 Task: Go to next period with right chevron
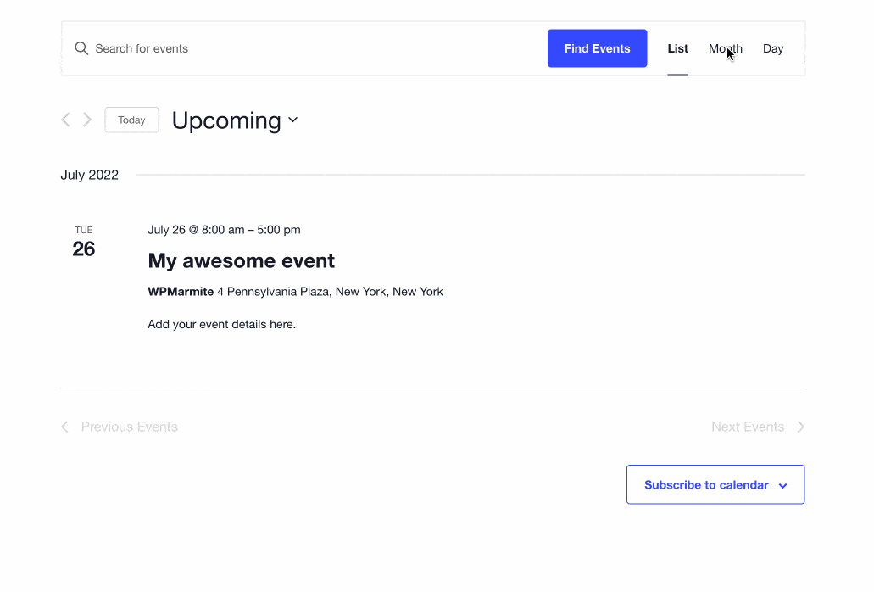pyautogui.click(x=87, y=120)
